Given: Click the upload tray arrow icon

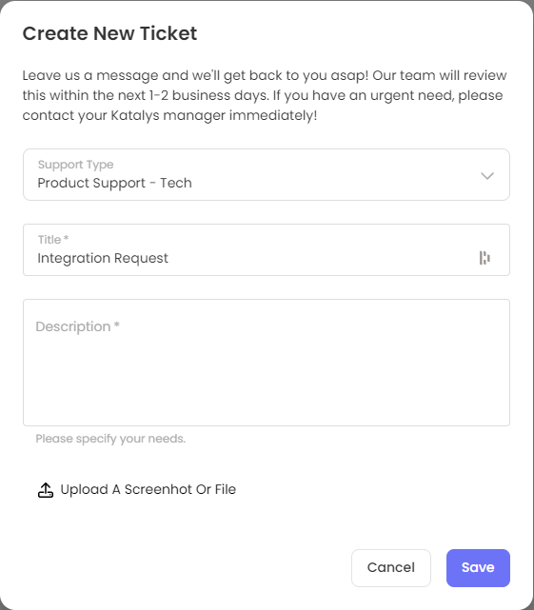Looking at the screenshot, I should click(x=46, y=490).
